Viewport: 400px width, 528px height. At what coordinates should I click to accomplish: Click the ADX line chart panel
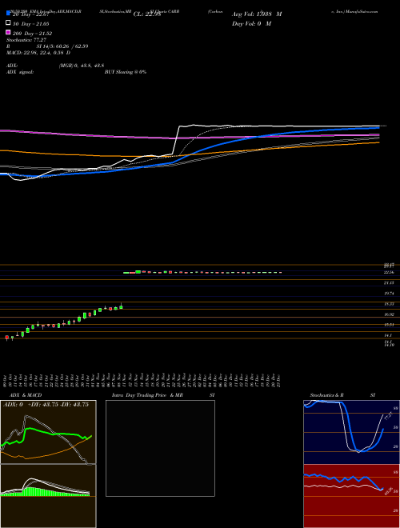click(48, 432)
